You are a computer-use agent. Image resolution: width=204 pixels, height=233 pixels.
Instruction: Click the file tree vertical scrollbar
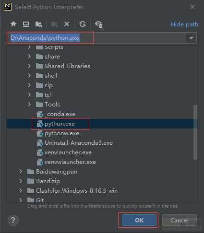pyautogui.click(x=195, y=132)
